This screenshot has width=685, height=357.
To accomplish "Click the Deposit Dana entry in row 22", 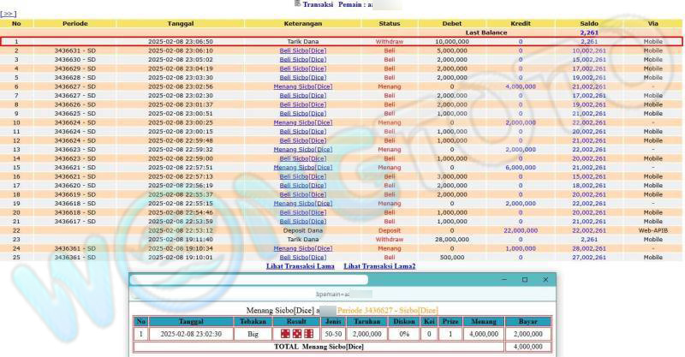I will pos(303,230).
